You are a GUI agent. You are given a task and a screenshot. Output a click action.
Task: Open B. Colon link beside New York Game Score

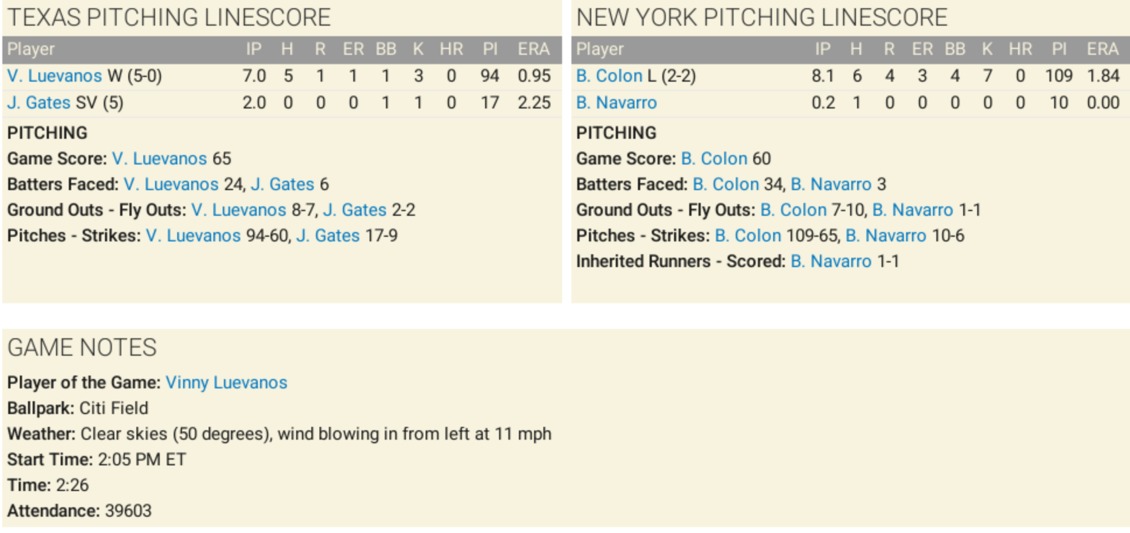pos(714,159)
